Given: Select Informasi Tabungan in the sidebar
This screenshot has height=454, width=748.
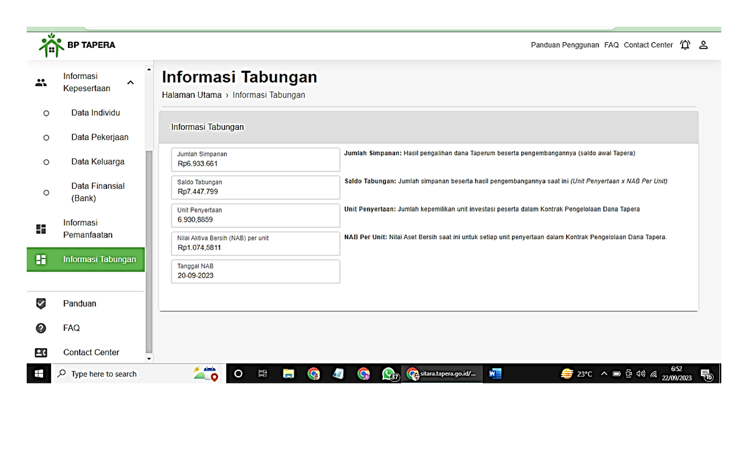Looking at the screenshot, I should pos(100,259).
